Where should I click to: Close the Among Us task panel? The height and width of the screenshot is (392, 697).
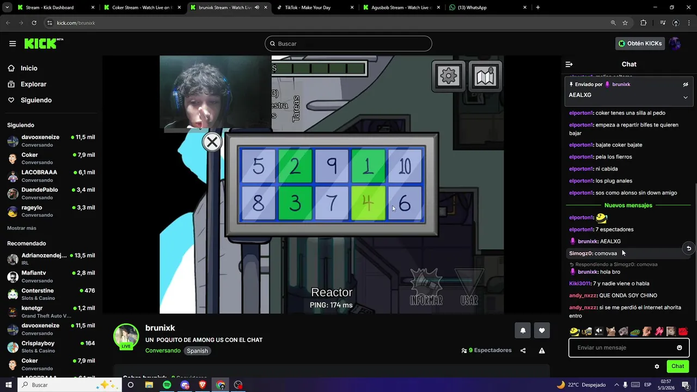click(212, 143)
